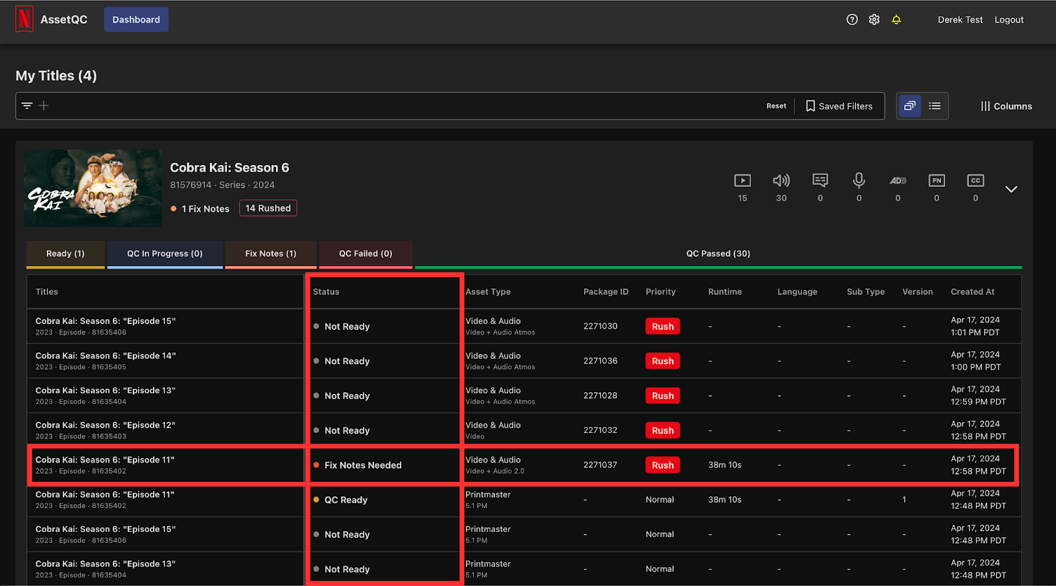This screenshot has width=1056, height=586.
Task: Click the 1 Fix Notes indicator
Action: (x=200, y=209)
